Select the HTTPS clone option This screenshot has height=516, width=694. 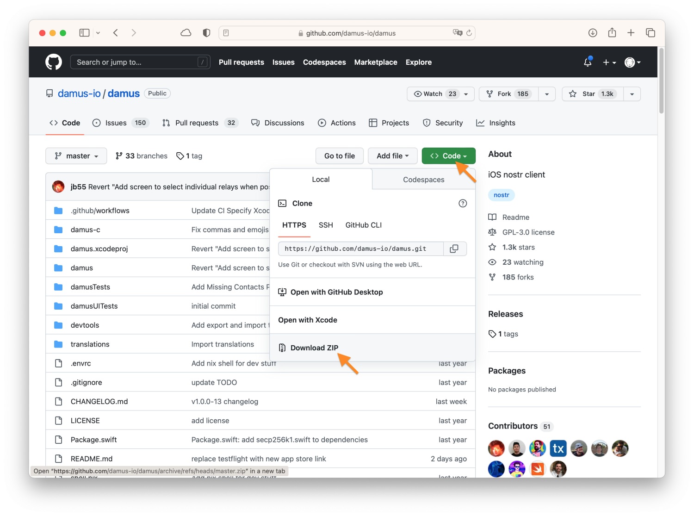coord(294,225)
